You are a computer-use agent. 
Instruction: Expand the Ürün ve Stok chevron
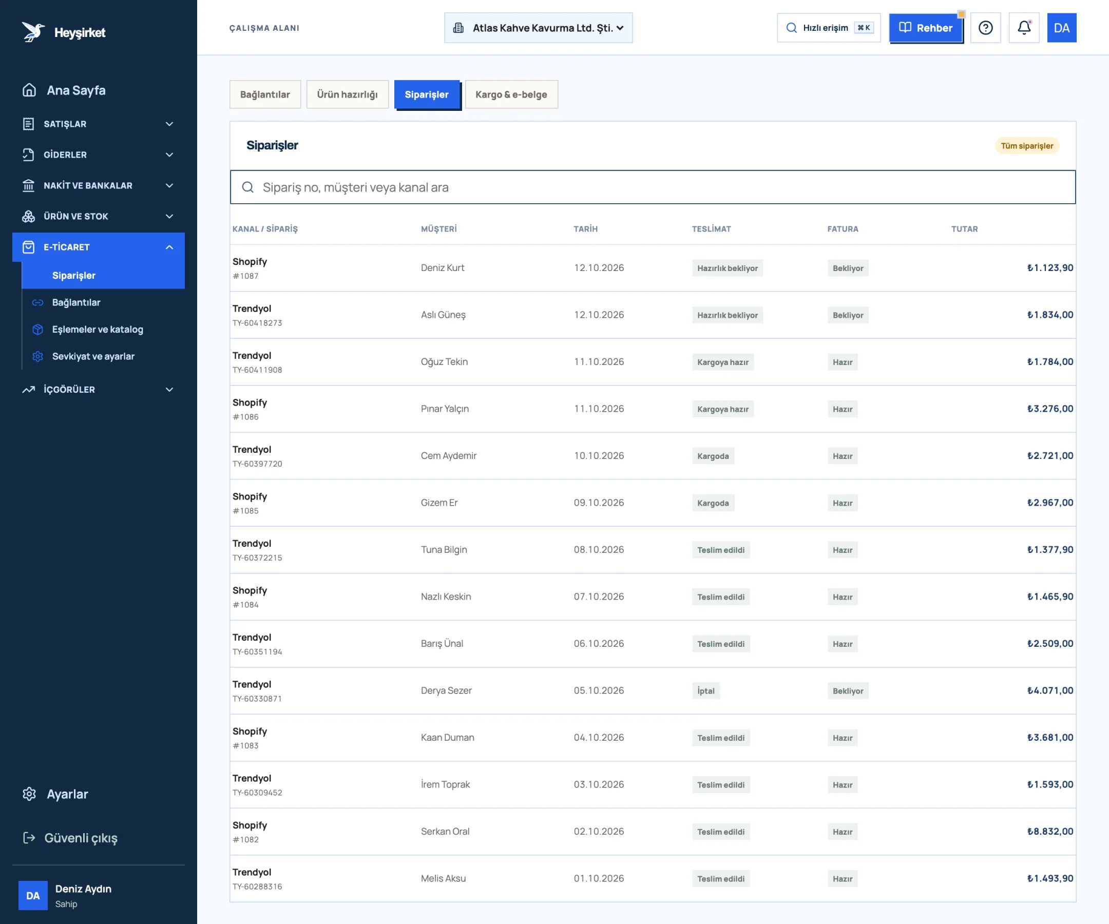[x=169, y=217]
